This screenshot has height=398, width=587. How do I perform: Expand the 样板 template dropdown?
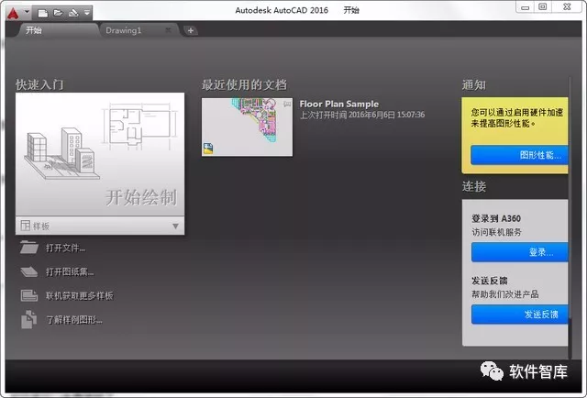coord(175,227)
